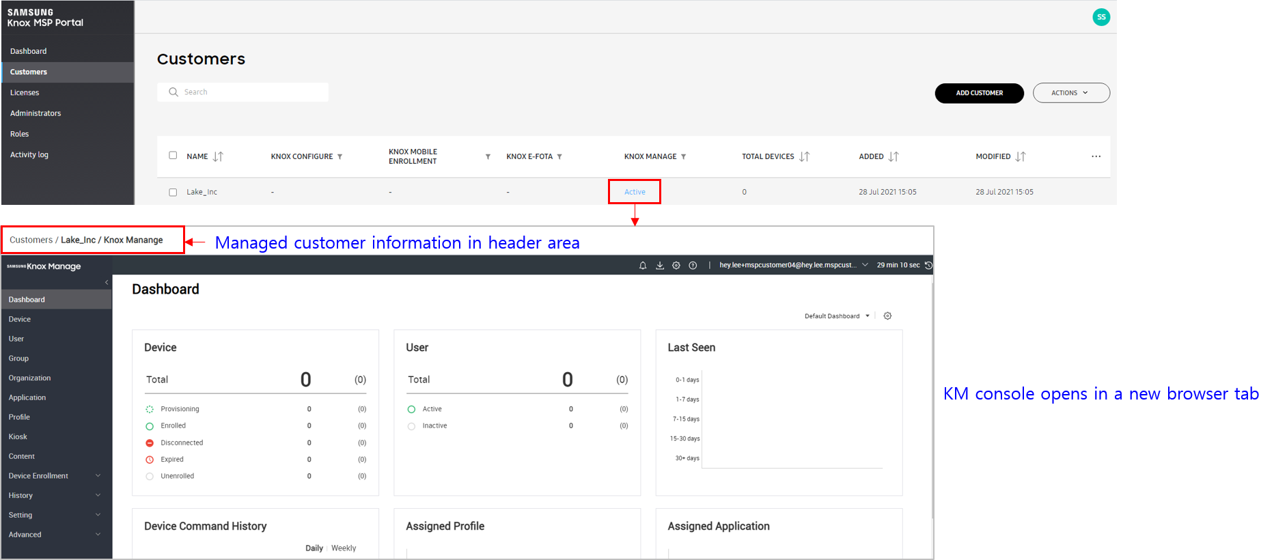This screenshot has width=1274, height=560.
Task: Tick the select-all customers checkbox
Action: click(173, 156)
